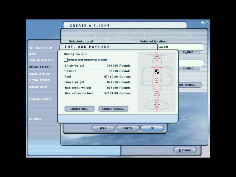Image resolution: width=236 pixels, height=177 pixels.
Task: Click the Change Fuel button
Action: [79, 109]
